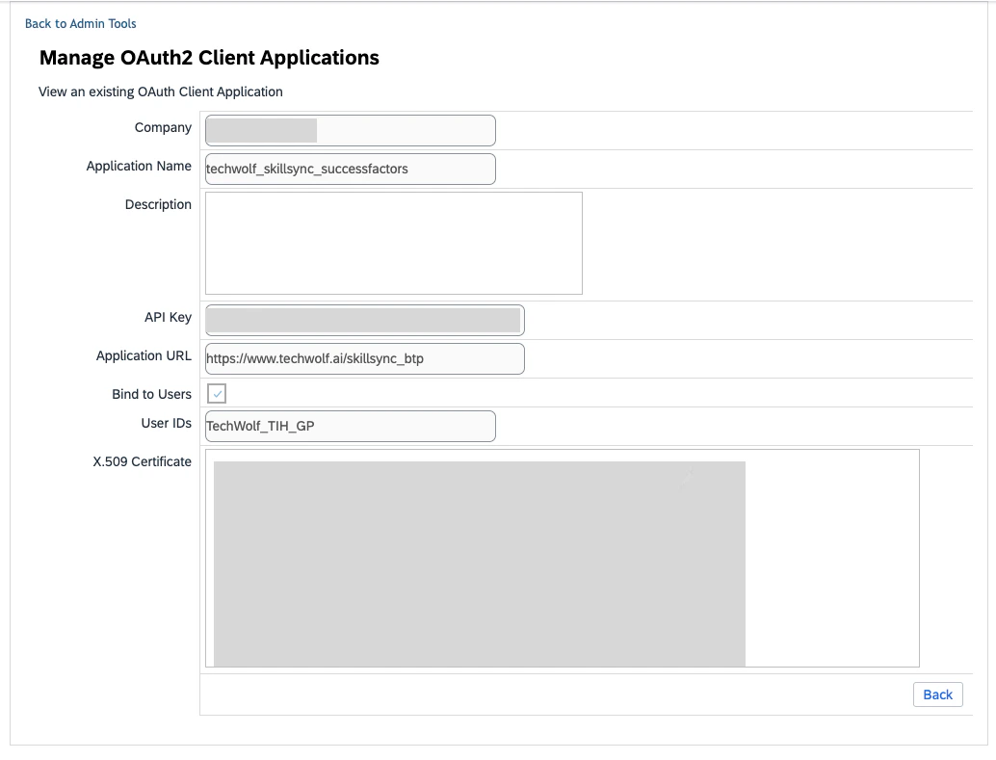
Task: Toggle the Bind to Users checkbox
Action: pos(217,393)
